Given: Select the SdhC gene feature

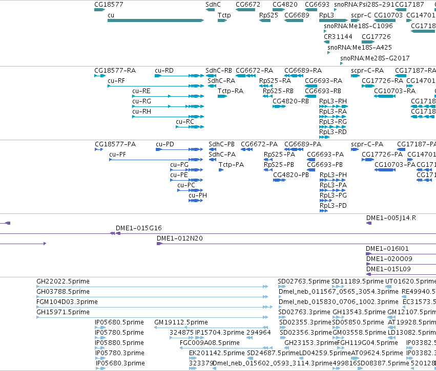Looking at the screenshot, I should coord(210,10).
